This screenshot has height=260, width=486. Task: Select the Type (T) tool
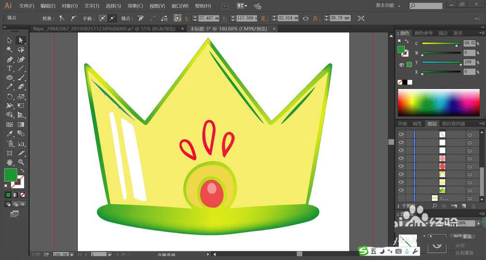(10, 69)
